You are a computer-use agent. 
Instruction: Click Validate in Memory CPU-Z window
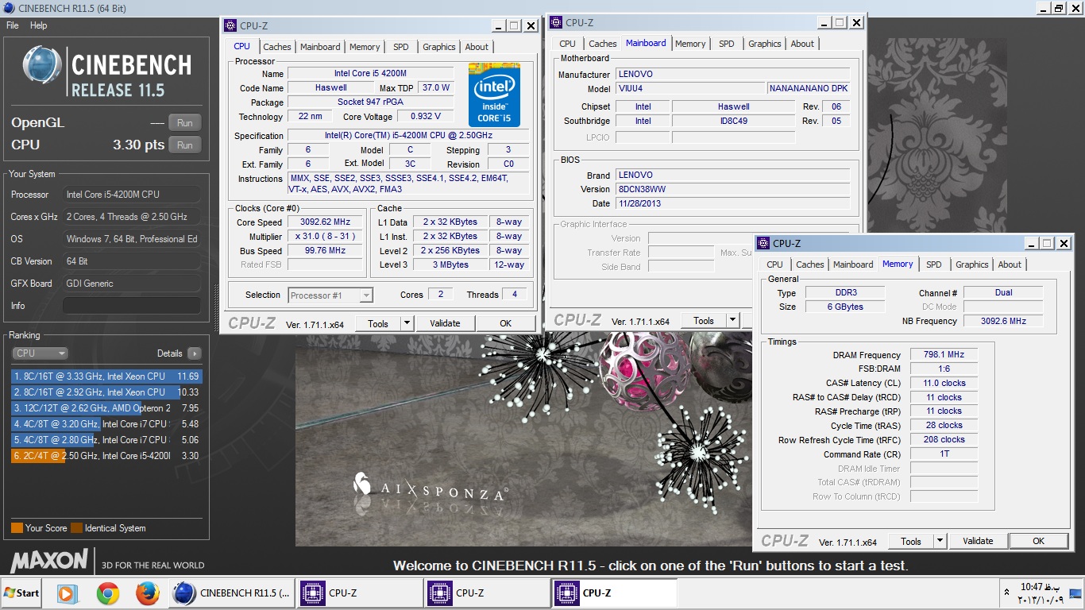point(978,541)
